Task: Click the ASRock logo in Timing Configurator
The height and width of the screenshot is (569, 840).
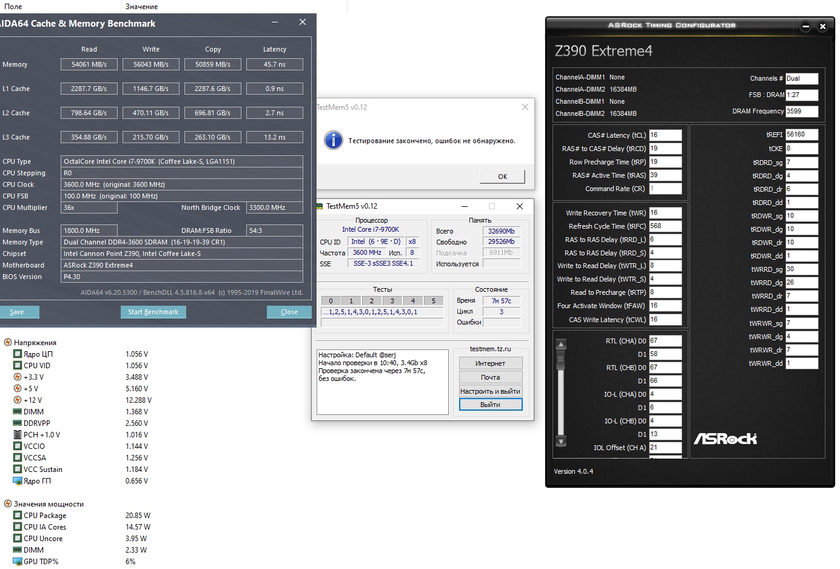Action: [725, 439]
